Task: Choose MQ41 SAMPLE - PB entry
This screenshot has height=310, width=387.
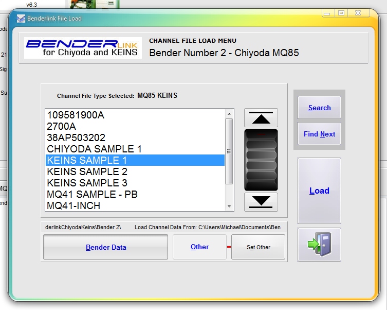Action: [92, 194]
